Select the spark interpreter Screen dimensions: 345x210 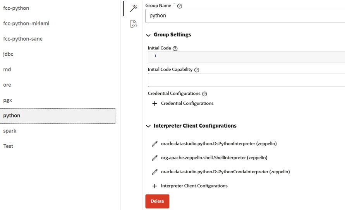coord(10,131)
